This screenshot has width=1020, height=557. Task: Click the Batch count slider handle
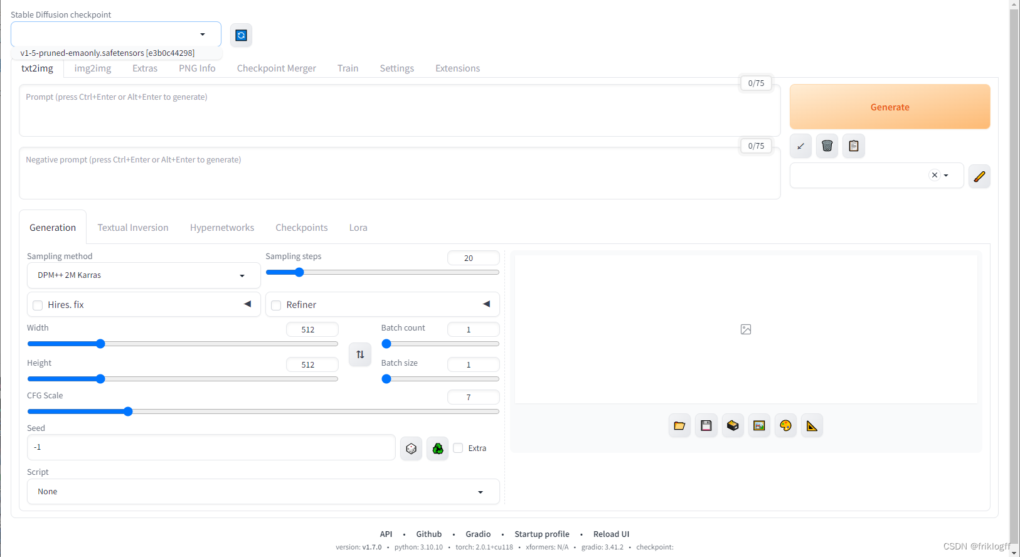[386, 344]
